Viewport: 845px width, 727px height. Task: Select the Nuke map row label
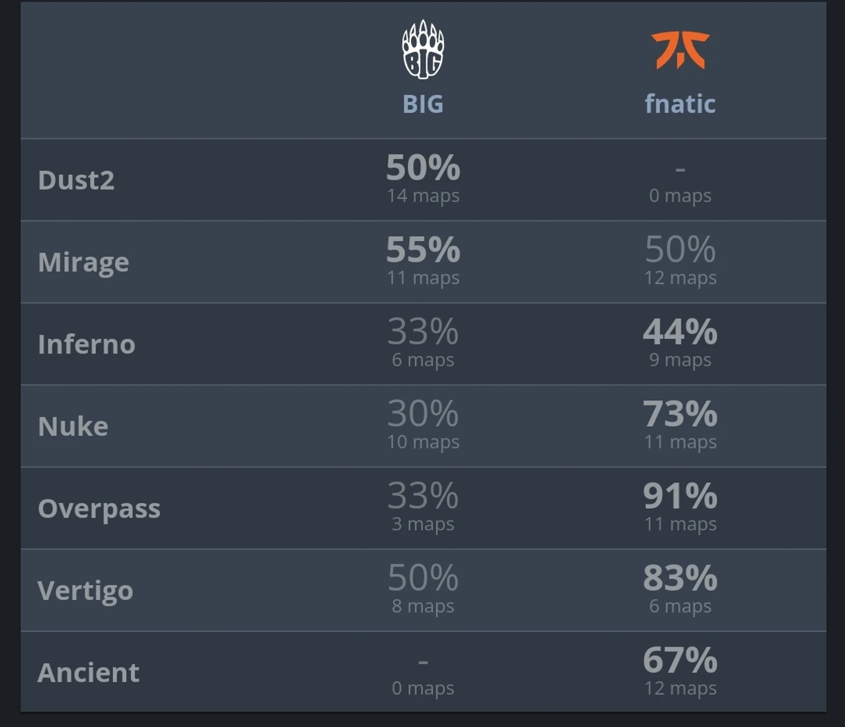73,426
